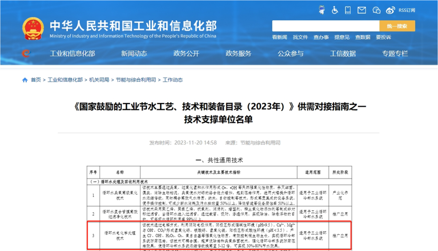This screenshot has width=438, height=251.
Task: Select the 工信数据 navigation item
Action: click(x=343, y=54)
